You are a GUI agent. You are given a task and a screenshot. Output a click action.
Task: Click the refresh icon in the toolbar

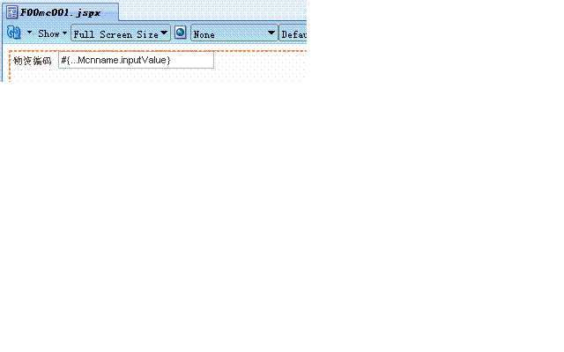click(14, 33)
